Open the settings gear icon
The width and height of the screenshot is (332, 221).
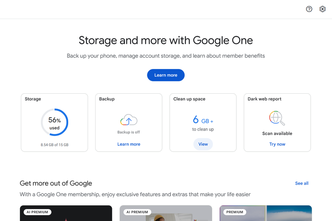322,9
